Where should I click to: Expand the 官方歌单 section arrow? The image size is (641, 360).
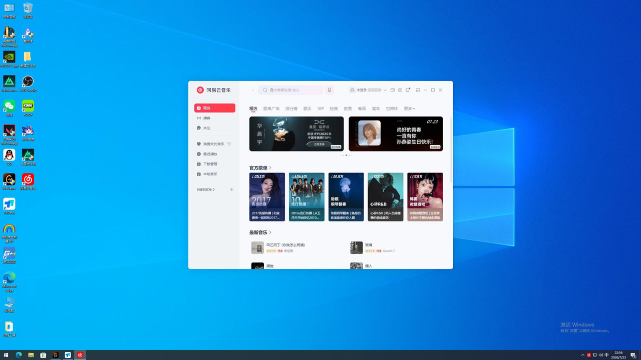click(270, 168)
